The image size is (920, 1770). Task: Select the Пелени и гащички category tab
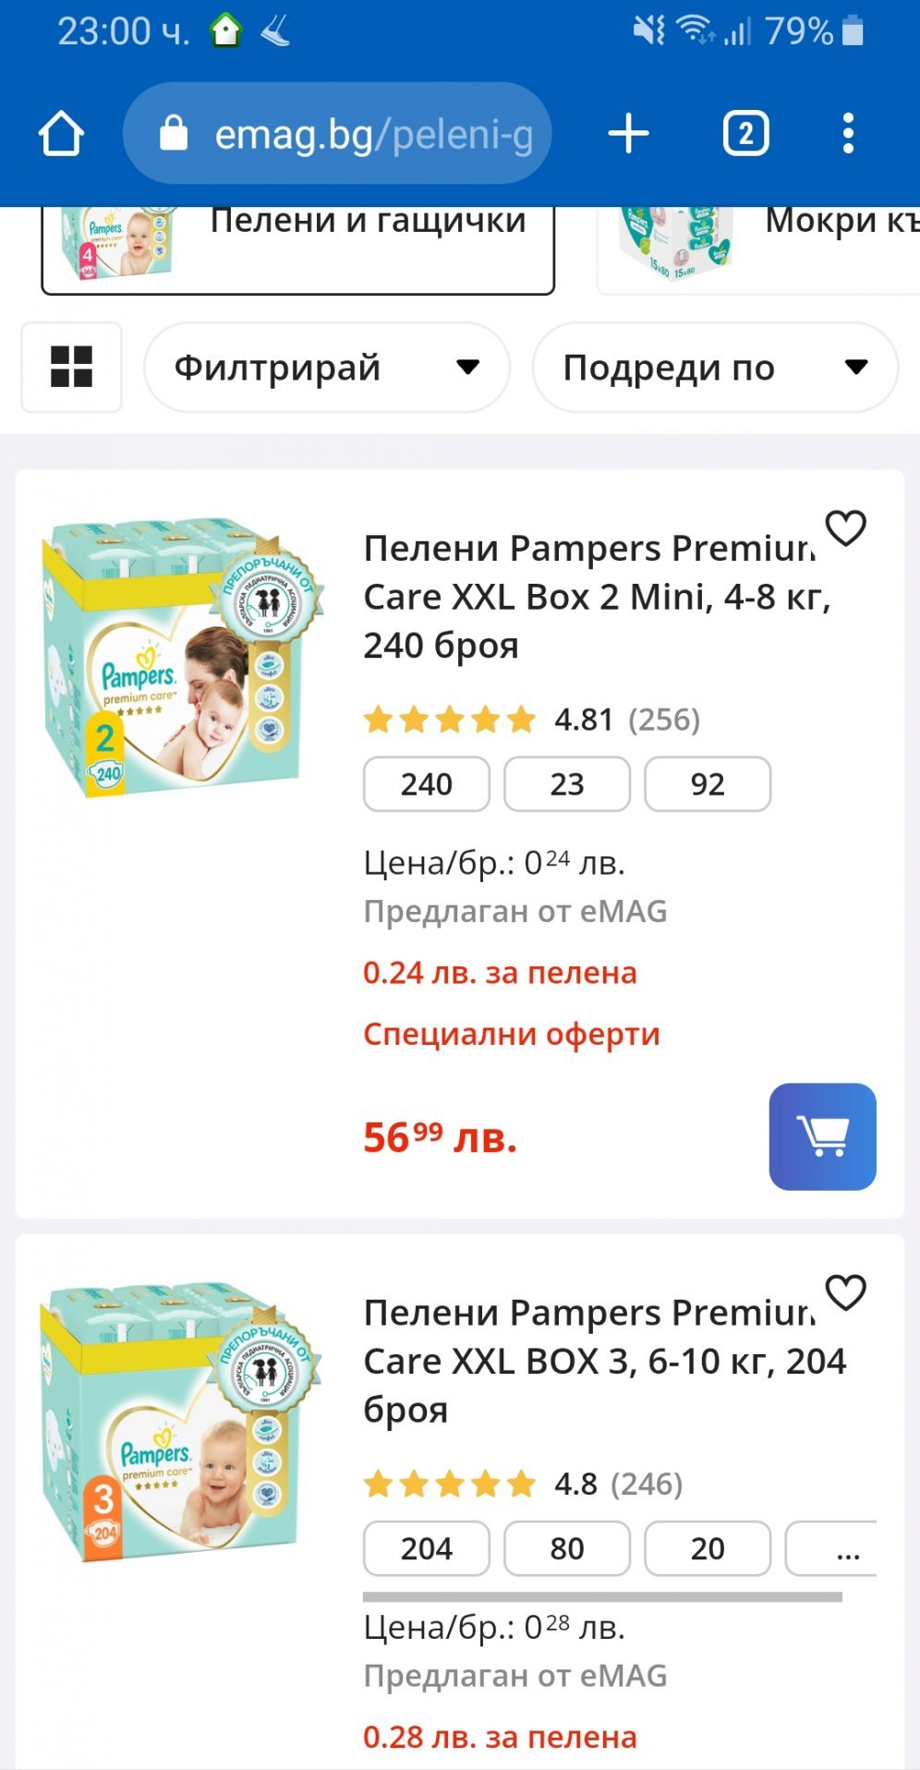pos(297,244)
